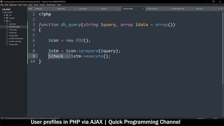The image size is (224, 126).
Task: Click line number 6 in gutter
Action: click(34, 41)
